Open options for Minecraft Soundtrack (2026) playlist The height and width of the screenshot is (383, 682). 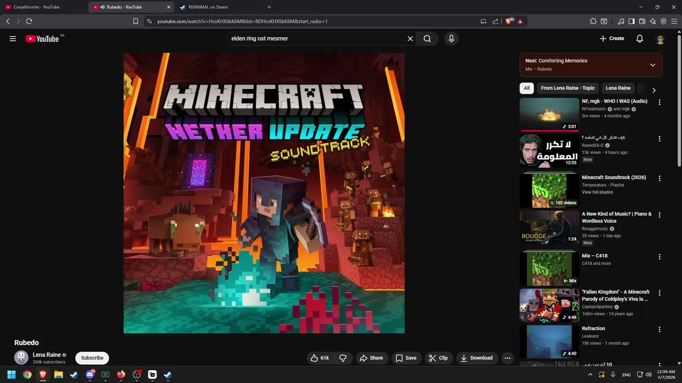(659, 179)
